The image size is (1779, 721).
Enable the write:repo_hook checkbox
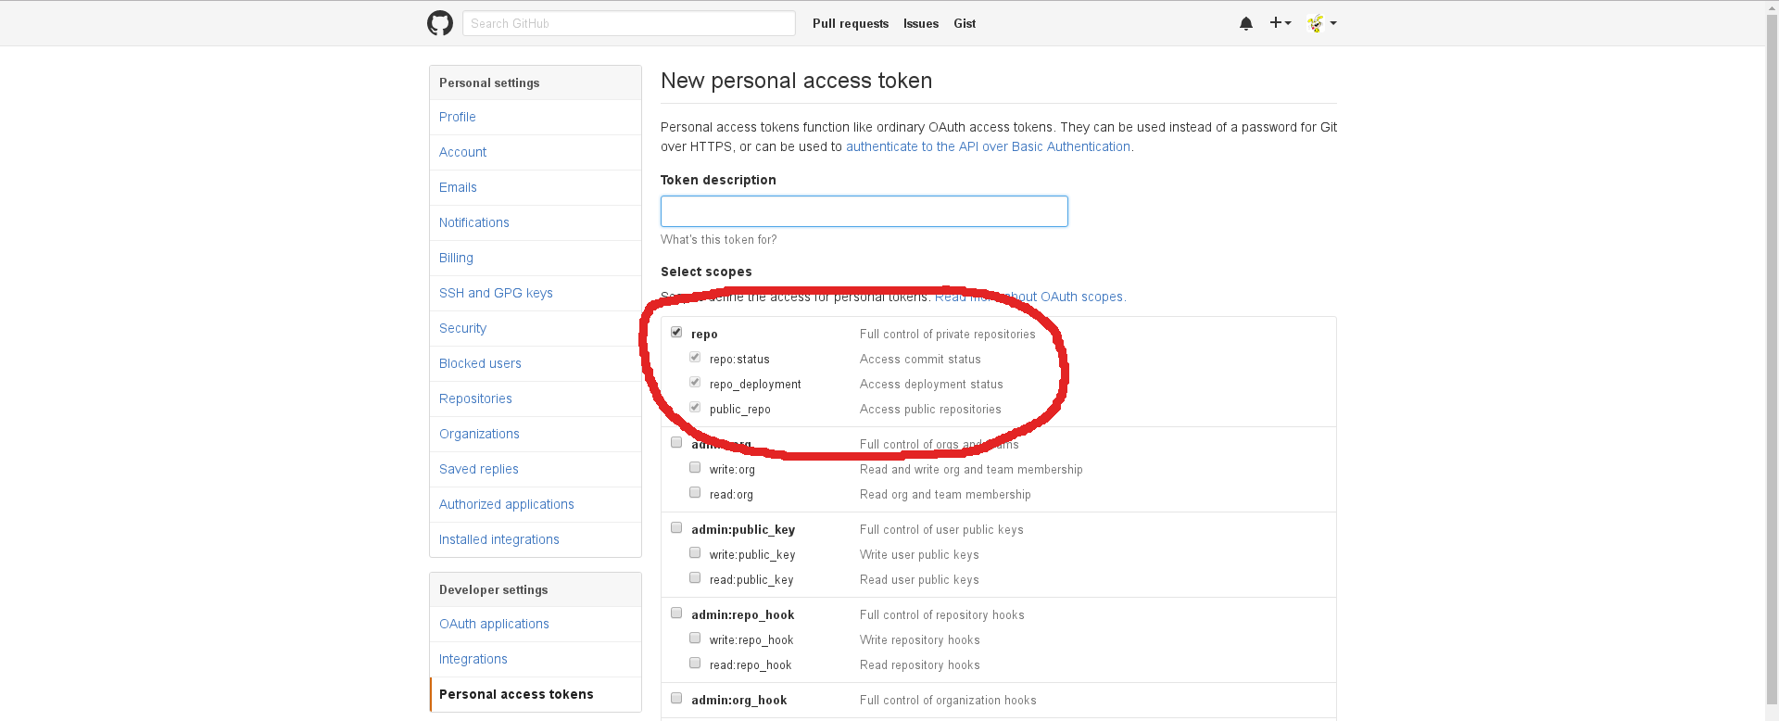695,638
